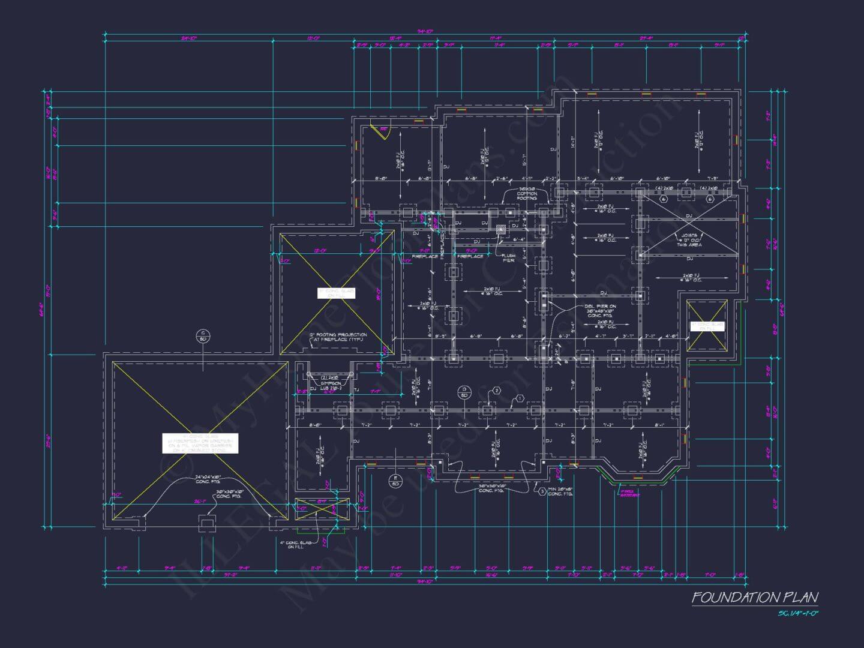The height and width of the screenshot is (648, 864).
Task: Click the 6'-11" vertical dimension at right
Action: point(776,503)
